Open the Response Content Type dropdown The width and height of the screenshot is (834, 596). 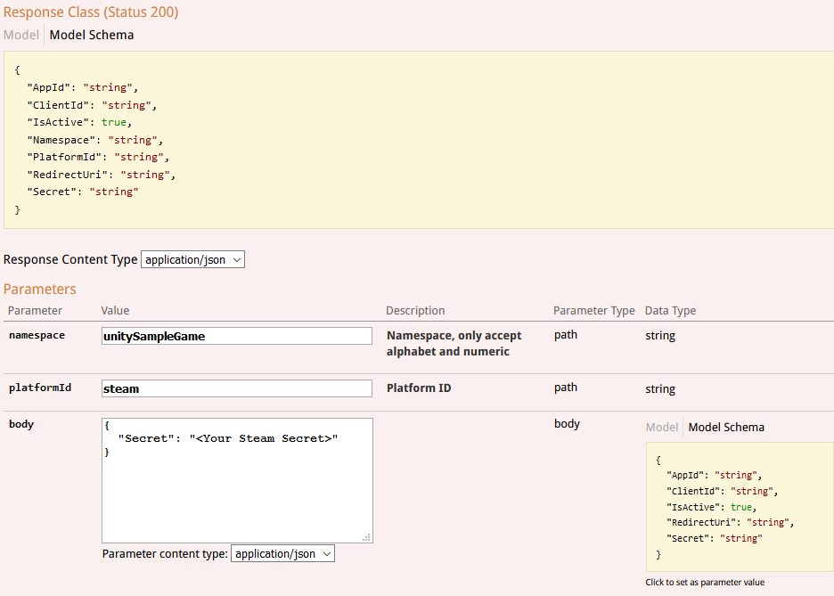(192, 259)
